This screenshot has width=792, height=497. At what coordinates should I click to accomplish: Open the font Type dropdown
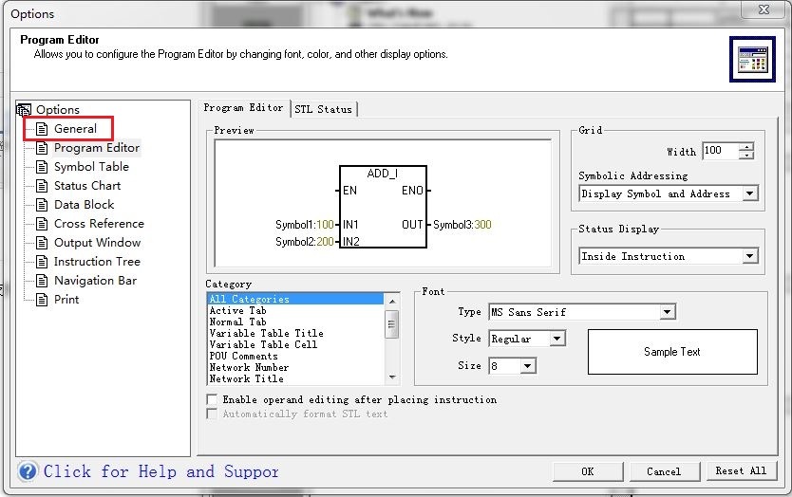tap(667, 312)
